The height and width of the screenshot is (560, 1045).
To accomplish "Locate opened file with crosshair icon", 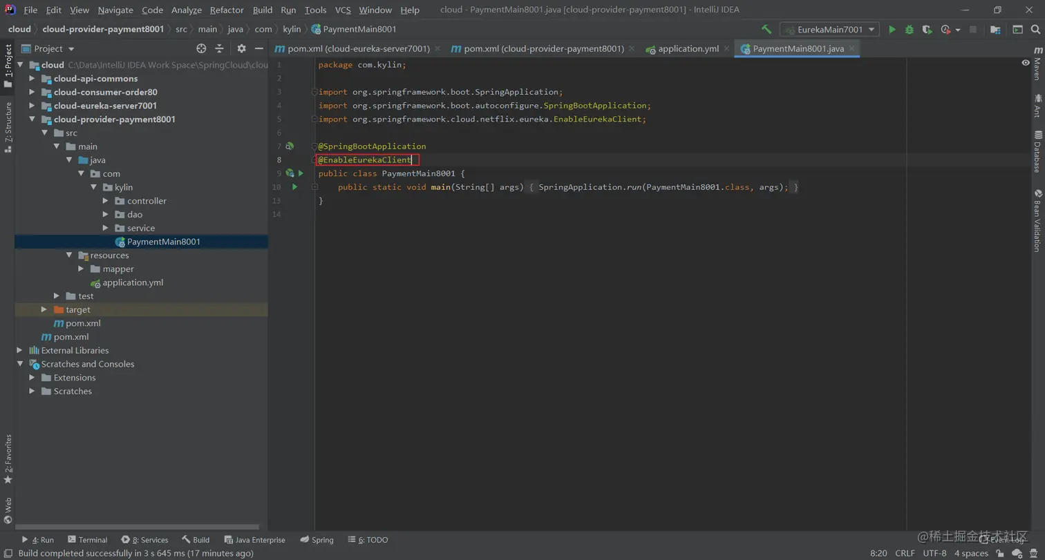I will tap(201, 48).
